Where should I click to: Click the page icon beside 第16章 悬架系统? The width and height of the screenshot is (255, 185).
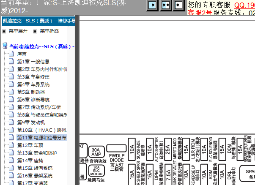coord(11,175)
